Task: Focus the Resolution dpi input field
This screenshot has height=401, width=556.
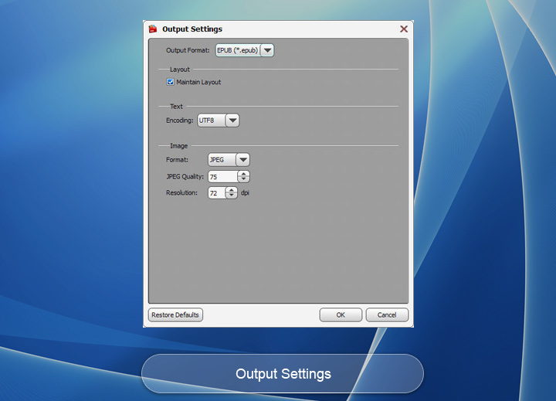Action: (x=215, y=193)
